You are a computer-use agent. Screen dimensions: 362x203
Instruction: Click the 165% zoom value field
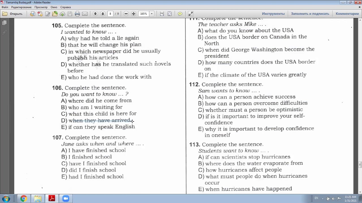click(x=144, y=14)
